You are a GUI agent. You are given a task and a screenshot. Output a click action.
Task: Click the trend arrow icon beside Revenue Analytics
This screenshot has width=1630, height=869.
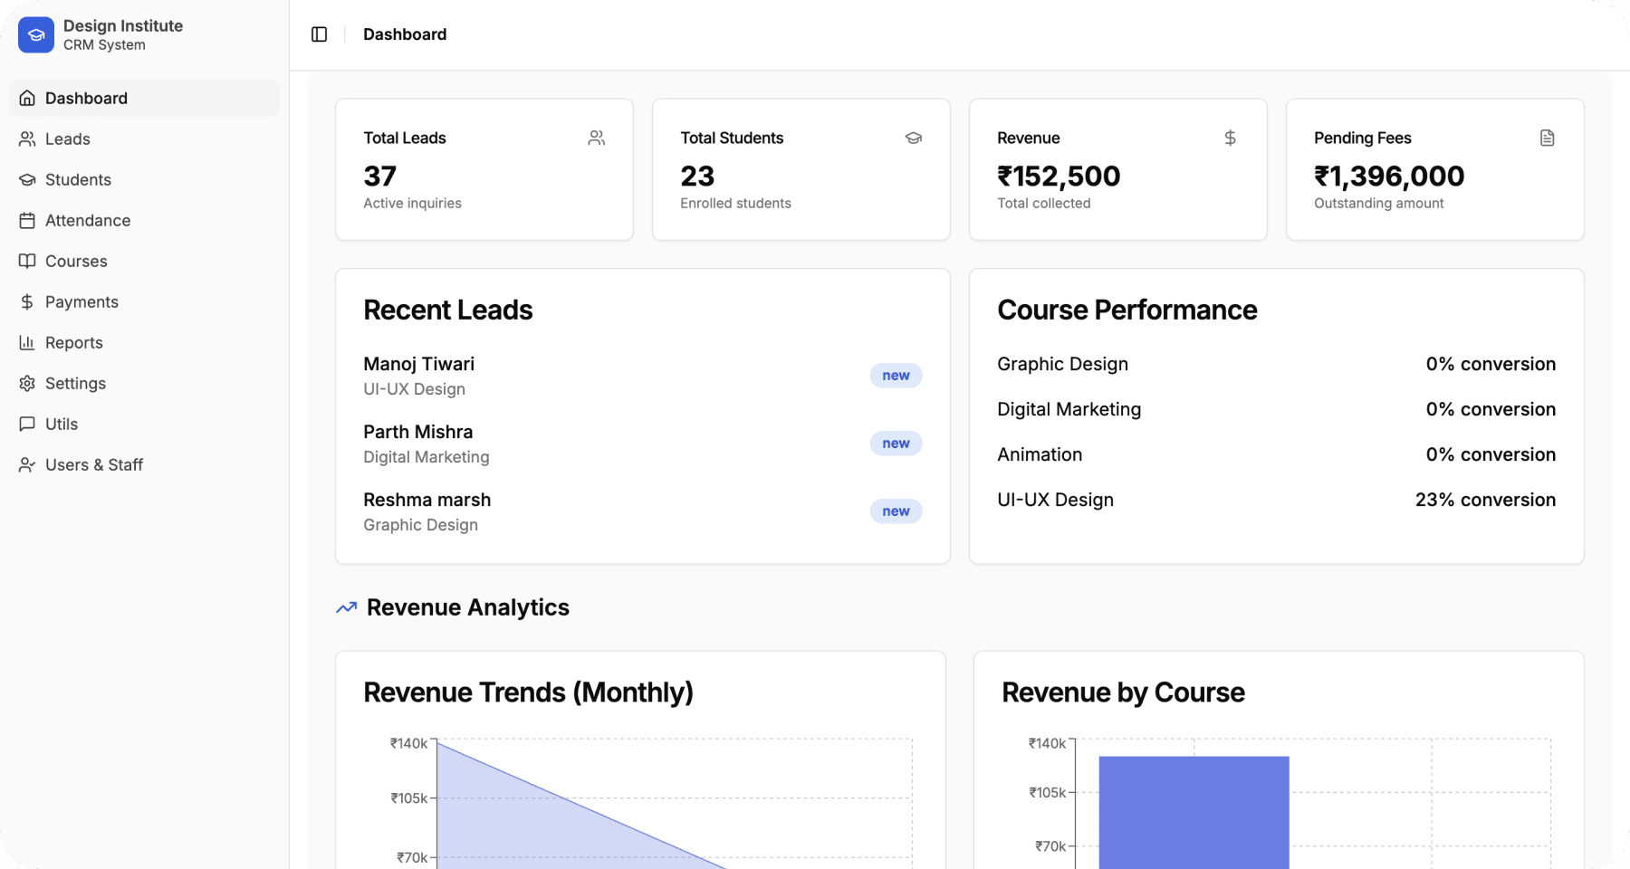(x=346, y=607)
